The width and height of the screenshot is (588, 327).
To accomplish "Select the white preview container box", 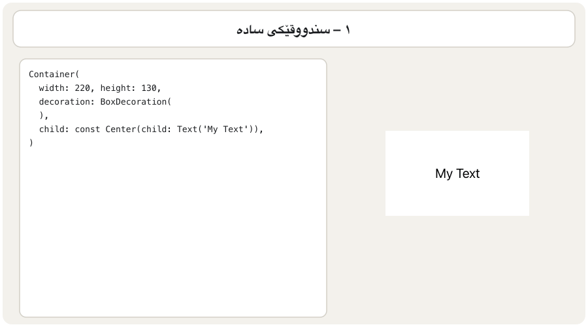I will point(457,173).
